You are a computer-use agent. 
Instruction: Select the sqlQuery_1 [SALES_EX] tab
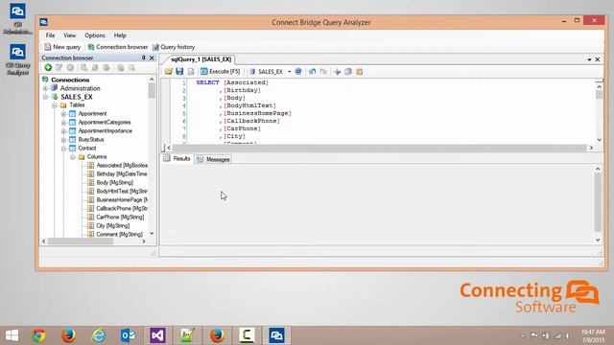[x=201, y=59]
